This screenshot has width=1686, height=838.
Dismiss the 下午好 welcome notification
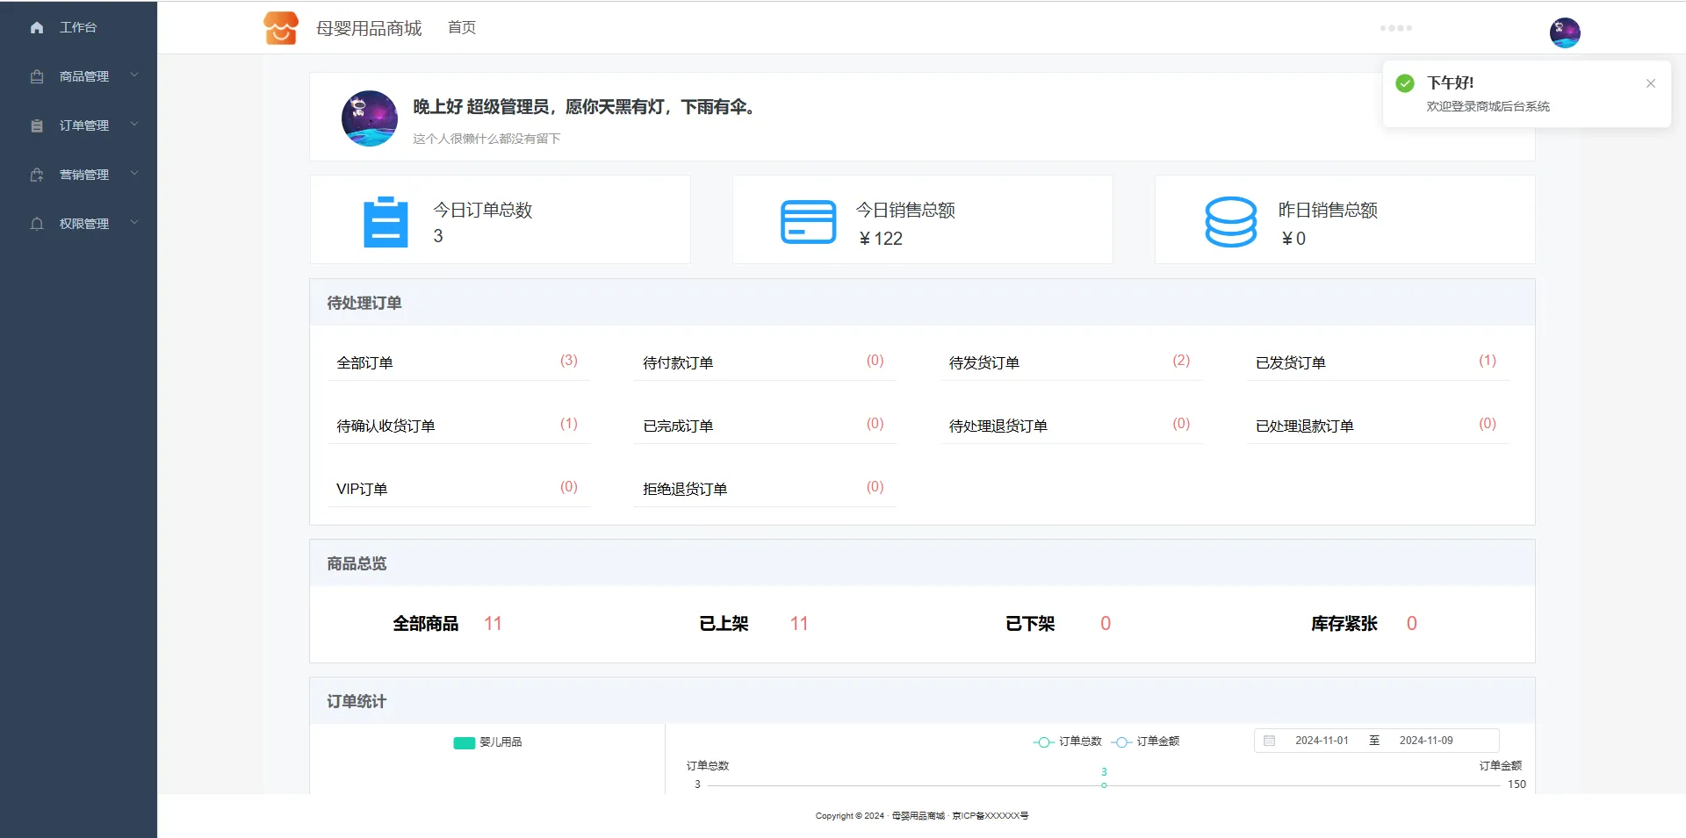point(1650,83)
